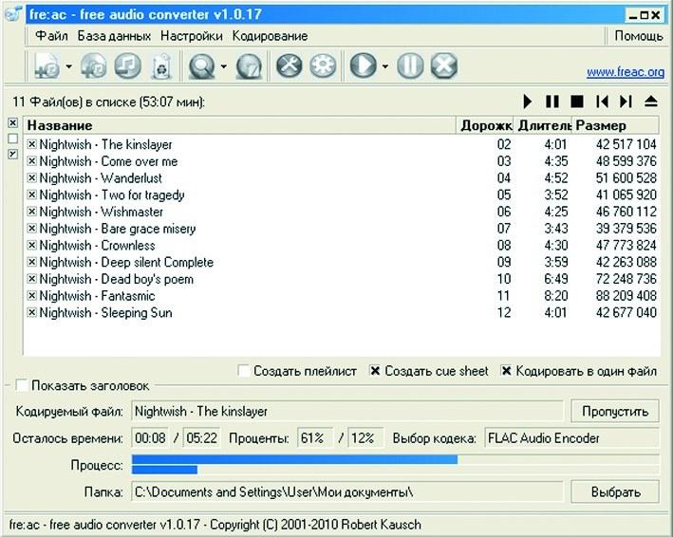Select the Nightwish - Sleeping Sun row
This screenshot has height=537, width=673.
point(342,313)
